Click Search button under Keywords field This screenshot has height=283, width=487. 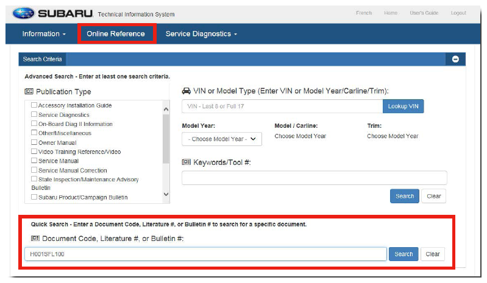[x=405, y=196]
